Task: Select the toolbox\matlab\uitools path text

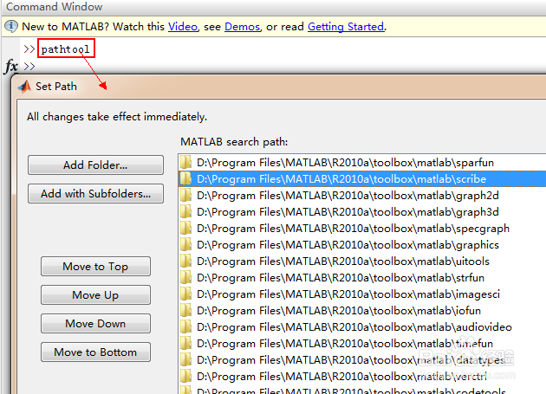Action: point(343,261)
